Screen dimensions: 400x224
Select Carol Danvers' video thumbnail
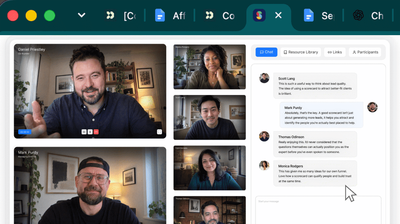tap(210, 168)
